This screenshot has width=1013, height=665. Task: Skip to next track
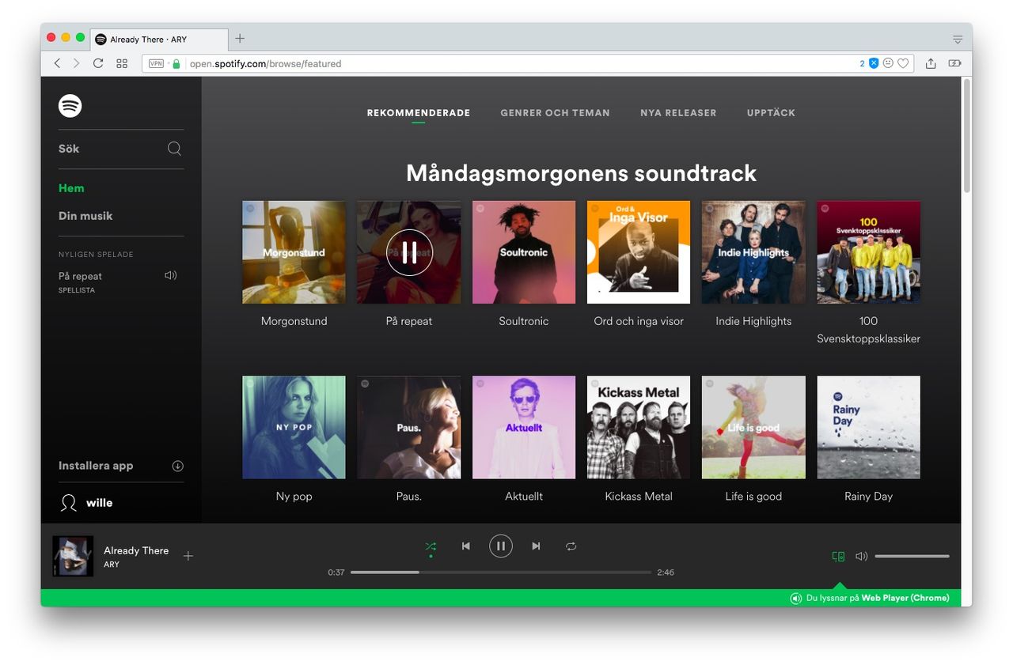[536, 546]
